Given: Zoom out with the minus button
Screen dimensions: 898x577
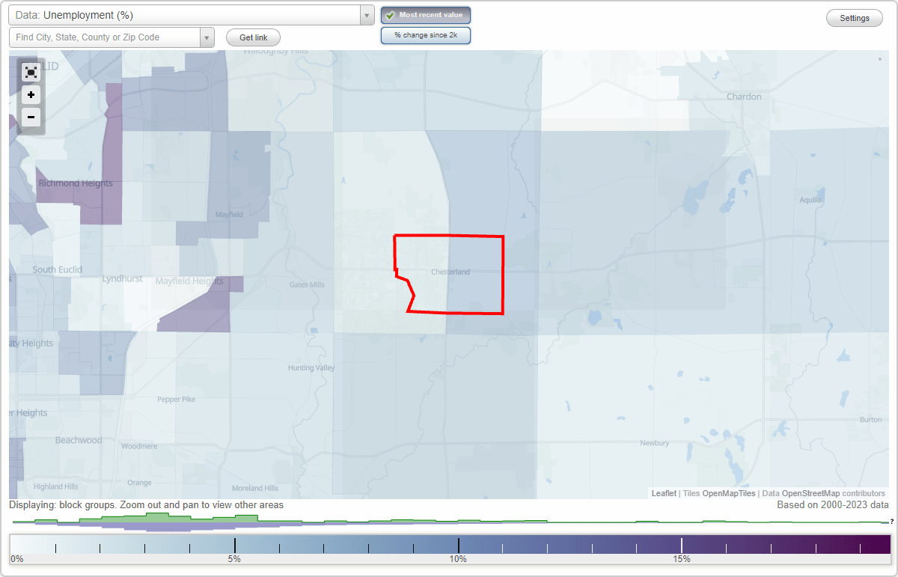Looking at the screenshot, I should tap(31, 117).
